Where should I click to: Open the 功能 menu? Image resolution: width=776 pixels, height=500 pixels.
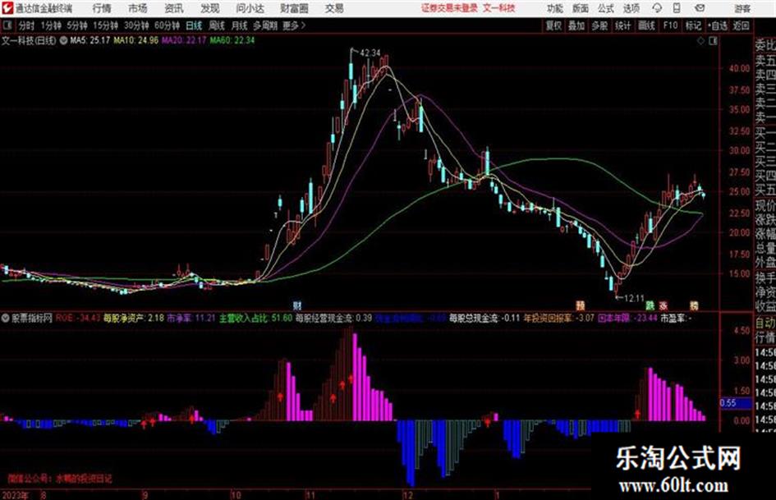pos(555,8)
